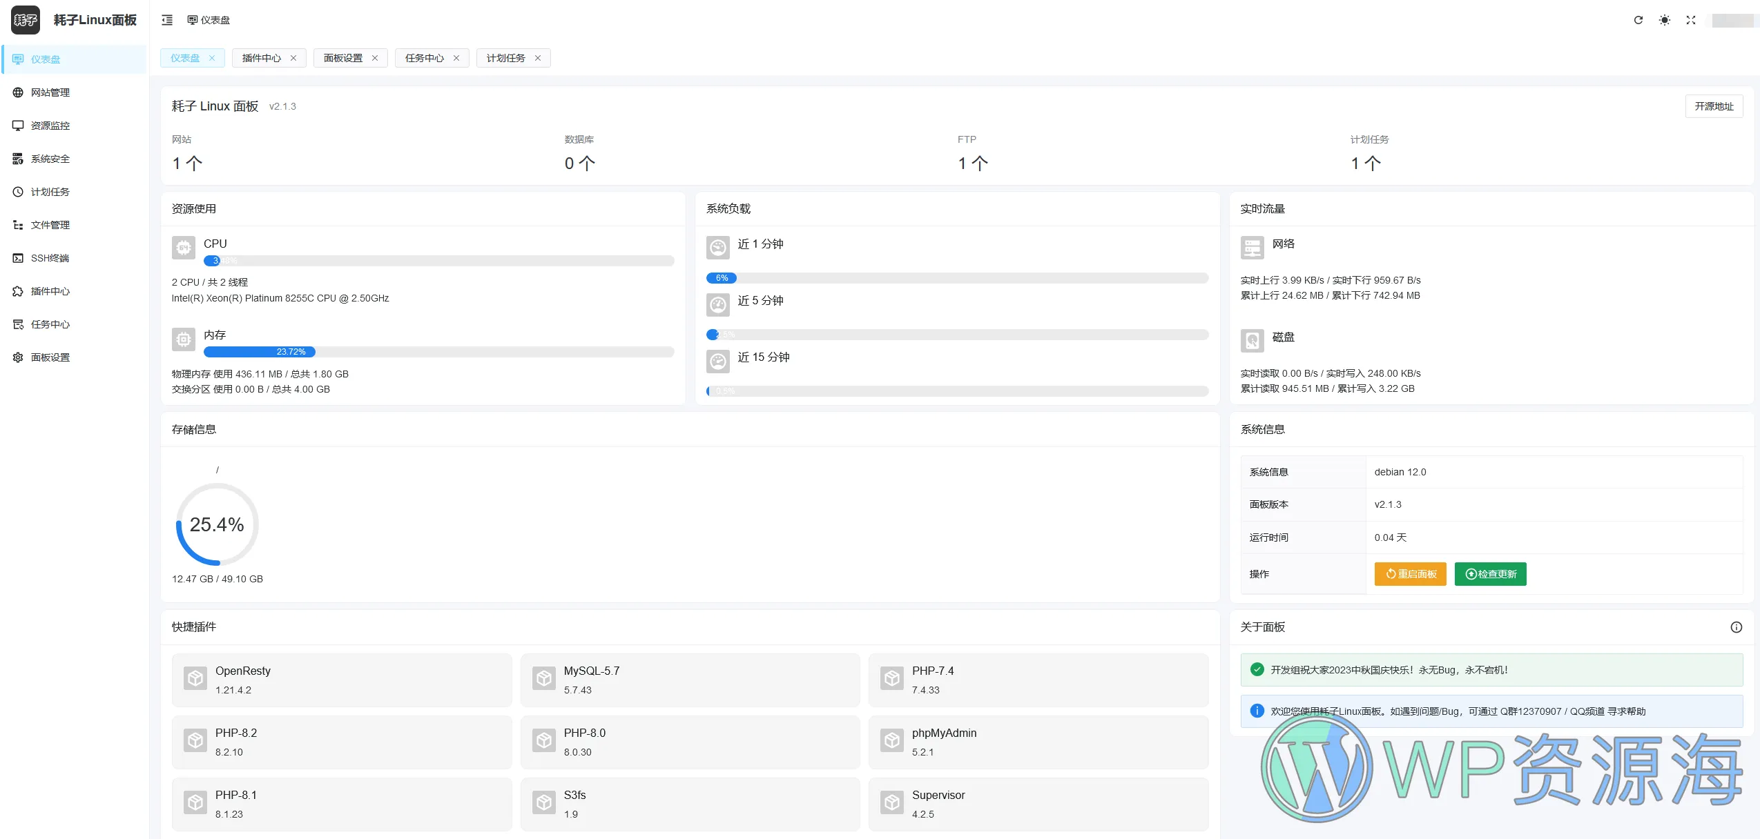Open the phpMyAdmin plugin card
Image resolution: width=1760 pixels, height=839 pixels.
(1038, 742)
